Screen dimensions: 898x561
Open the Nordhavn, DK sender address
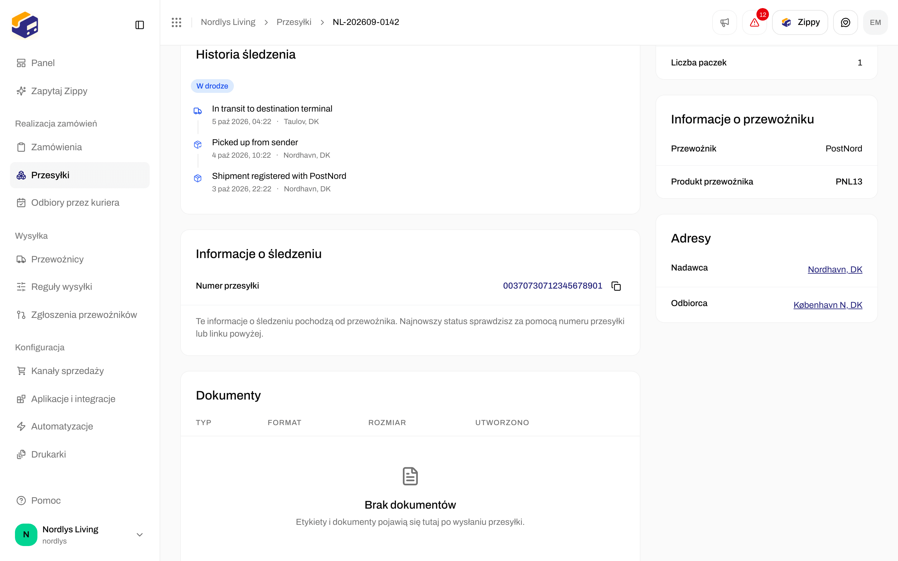pos(834,269)
